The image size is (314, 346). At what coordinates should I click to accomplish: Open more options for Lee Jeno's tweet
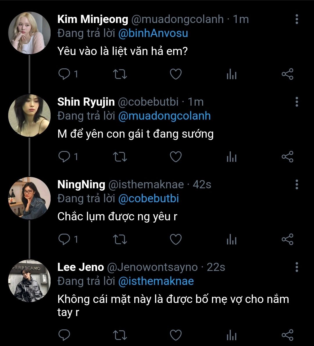pyautogui.click(x=297, y=267)
